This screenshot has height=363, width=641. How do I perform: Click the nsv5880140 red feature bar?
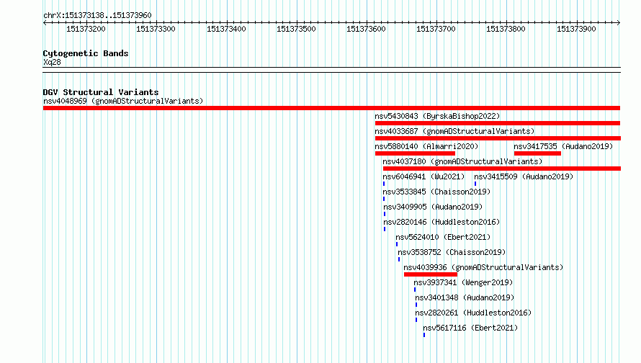(415, 153)
